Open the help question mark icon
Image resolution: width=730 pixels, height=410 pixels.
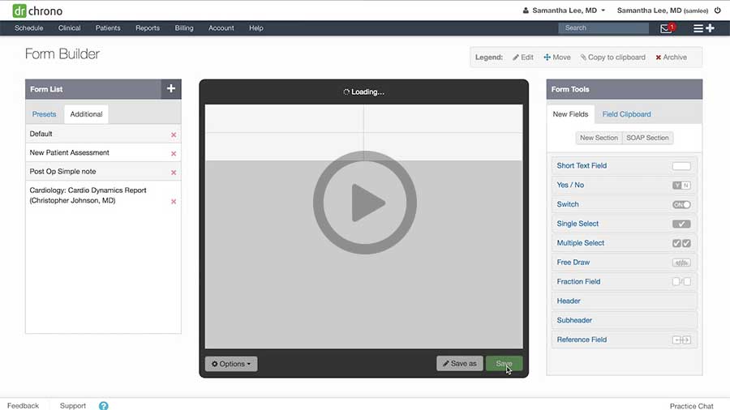click(x=103, y=406)
